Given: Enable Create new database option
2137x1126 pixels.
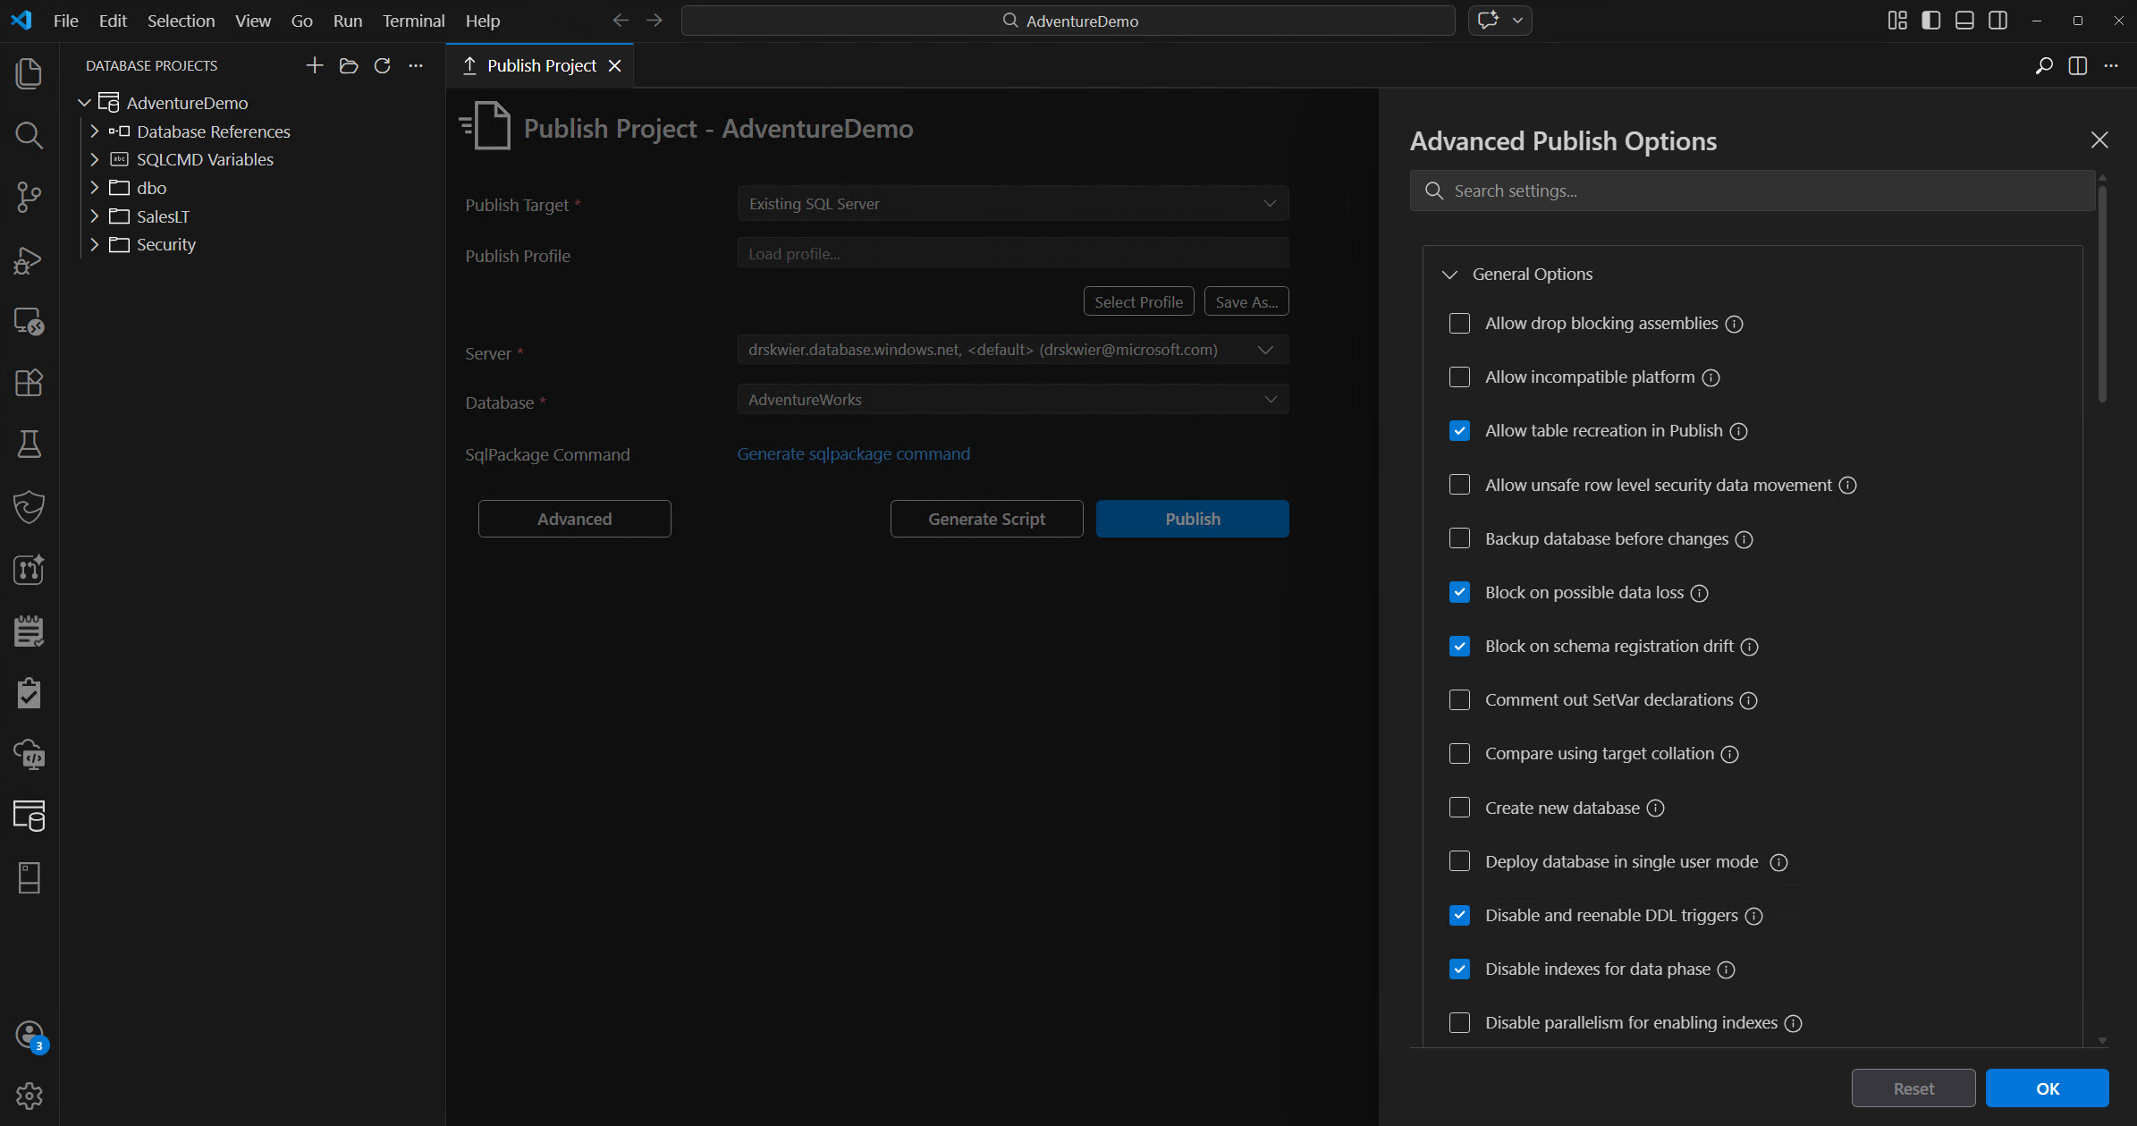Looking at the screenshot, I should pos(1459,808).
